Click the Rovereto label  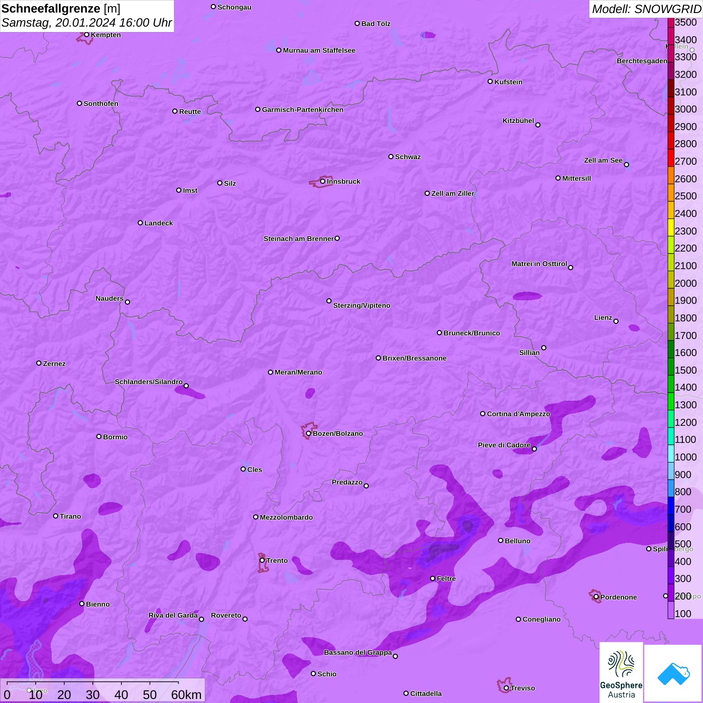pyautogui.click(x=226, y=615)
